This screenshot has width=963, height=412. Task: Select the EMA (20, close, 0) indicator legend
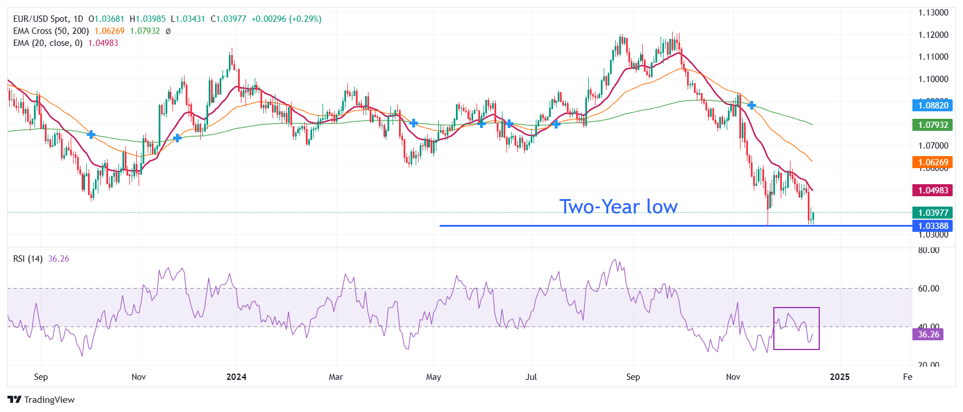tap(48, 43)
